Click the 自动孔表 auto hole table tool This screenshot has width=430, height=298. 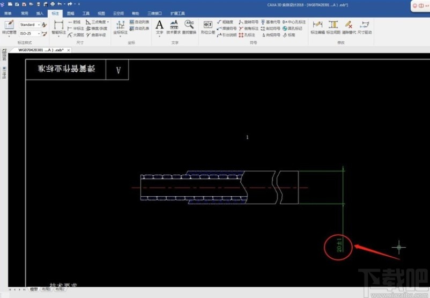pos(139,28)
